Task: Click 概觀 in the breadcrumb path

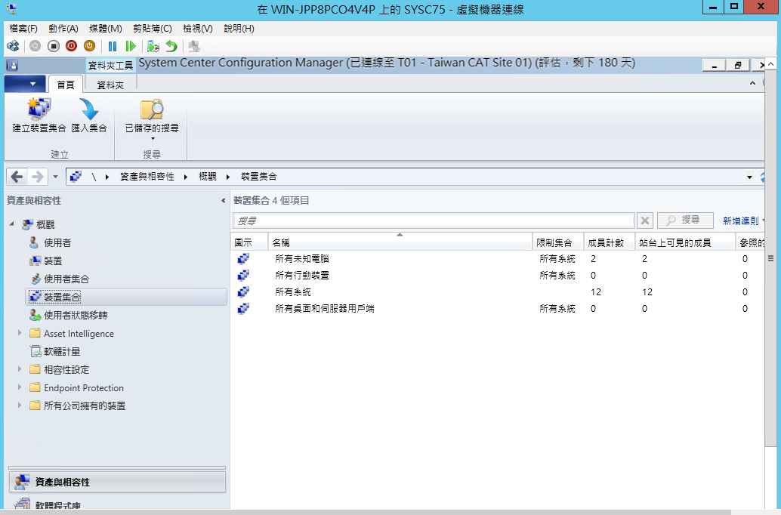Action: (208, 176)
